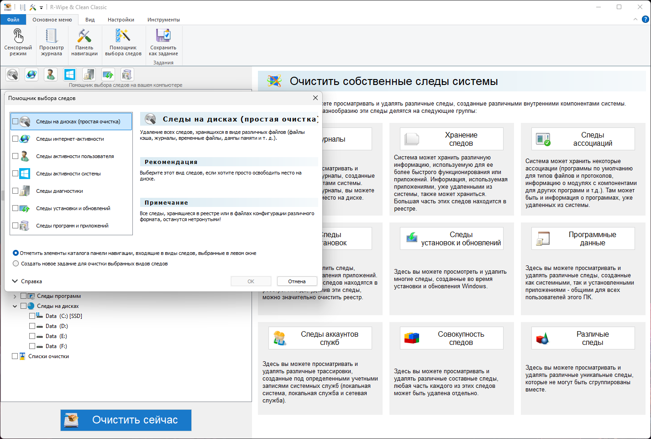The height and width of the screenshot is (439, 651).
Task: Check Следы интернет-активности checkbox
Action: [x=16, y=139]
